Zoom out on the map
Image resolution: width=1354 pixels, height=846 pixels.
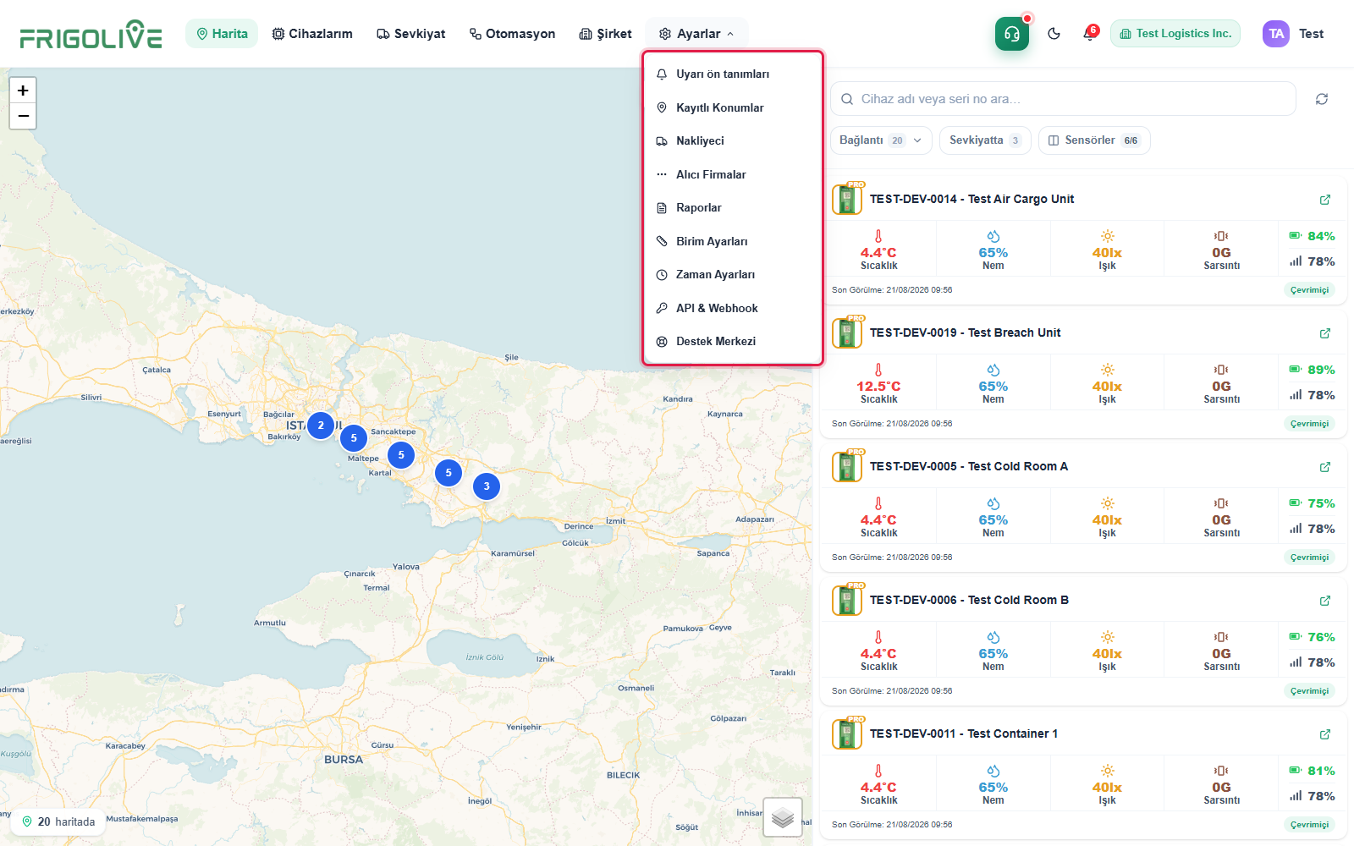[23, 116]
